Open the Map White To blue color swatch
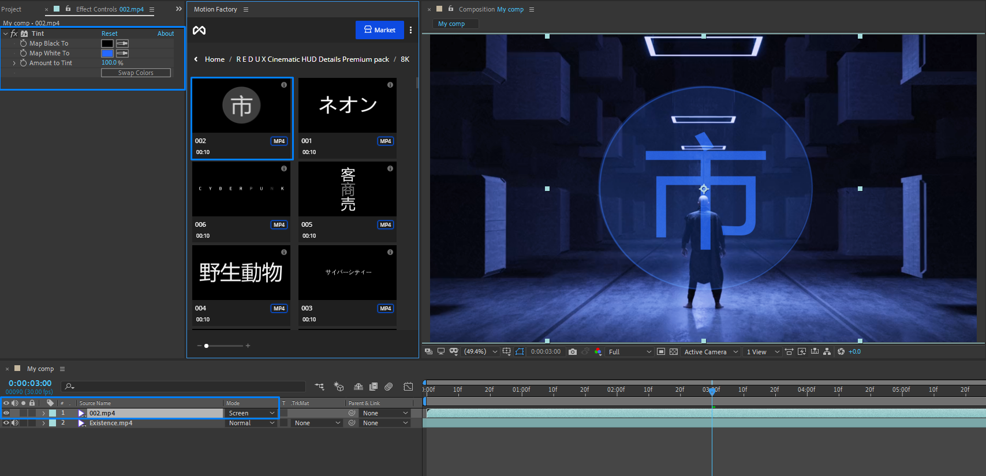 pyautogui.click(x=107, y=53)
